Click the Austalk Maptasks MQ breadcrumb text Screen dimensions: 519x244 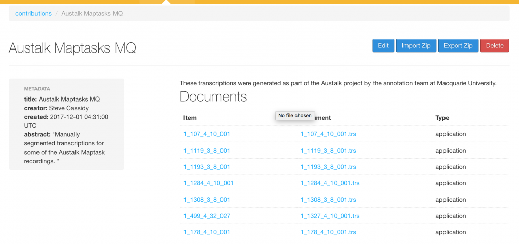pyautogui.click(x=92, y=14)
